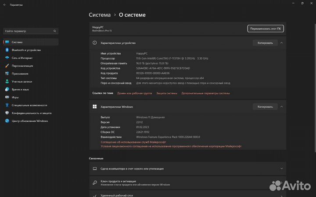Image resolution: width=316 pixels, height=197 pixels.
Task: Open the Домен или рабочая группа link
Action: [134, 93]
